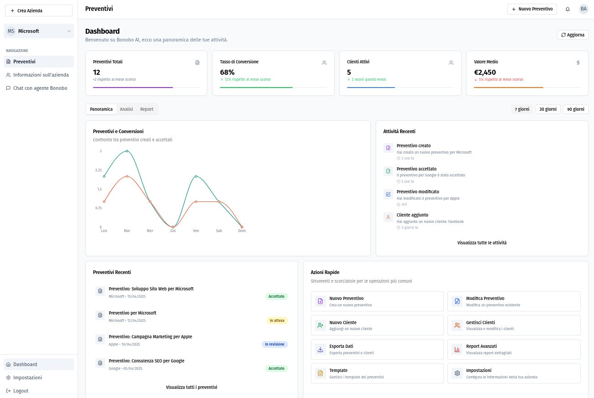Select the 7 giorni time range
Image resolution: width=594 pixels, height=398 pixels.
(522, 109)
